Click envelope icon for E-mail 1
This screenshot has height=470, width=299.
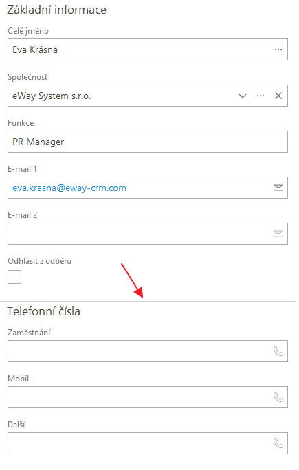point(278,188)
